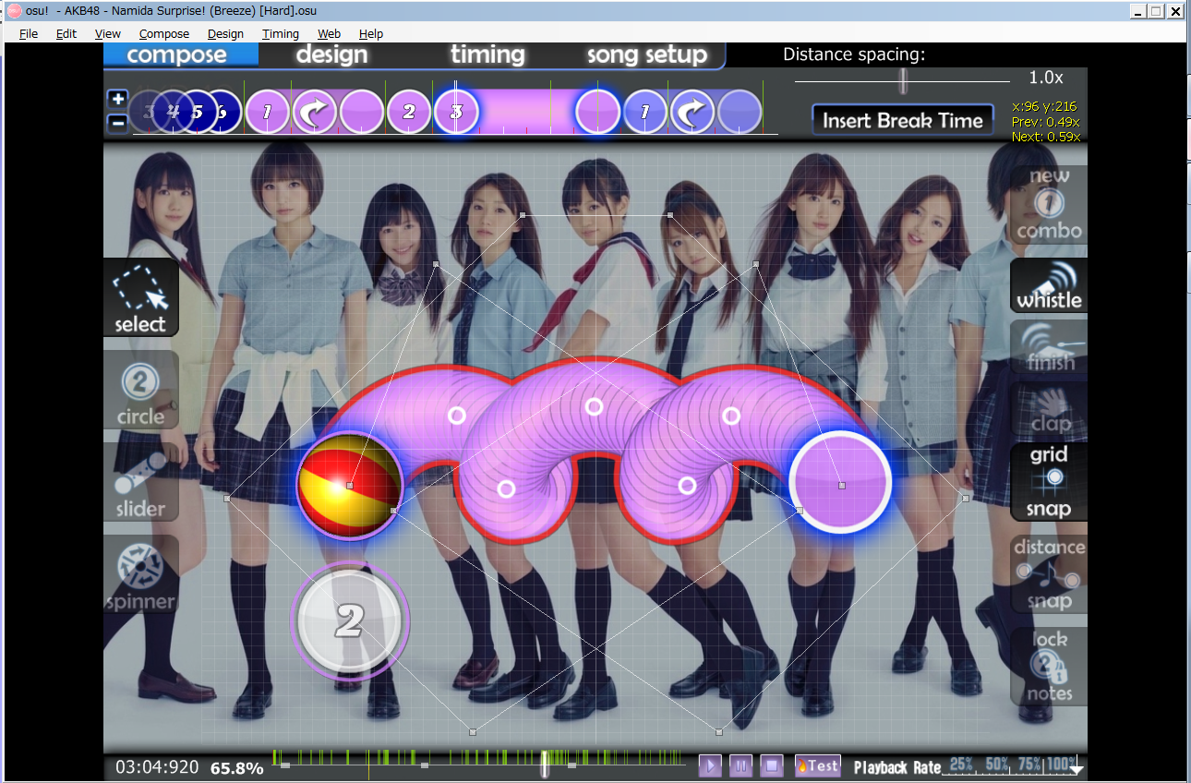Image resolution: width=1191 pixels, height=783 pixels.
Task: Open the View menu
Action: pos(108,33)
